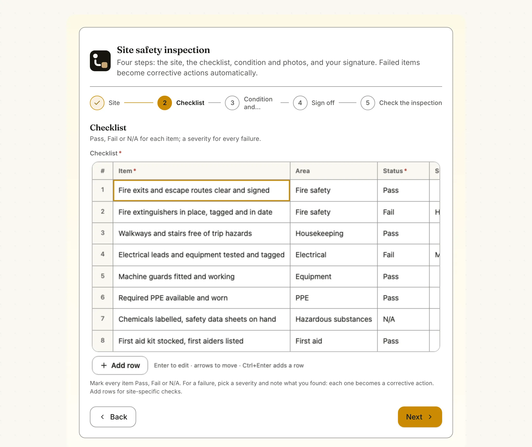This screenshot has height=447, width=532.
Task: Click the Site safety inspection app logo
Action: pyautogui.click(x=100, y=61)
